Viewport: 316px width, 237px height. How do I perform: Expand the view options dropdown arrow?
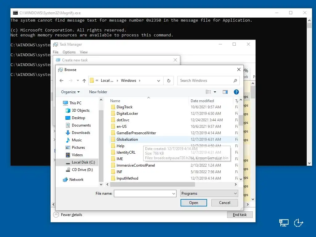pos(215,92)
